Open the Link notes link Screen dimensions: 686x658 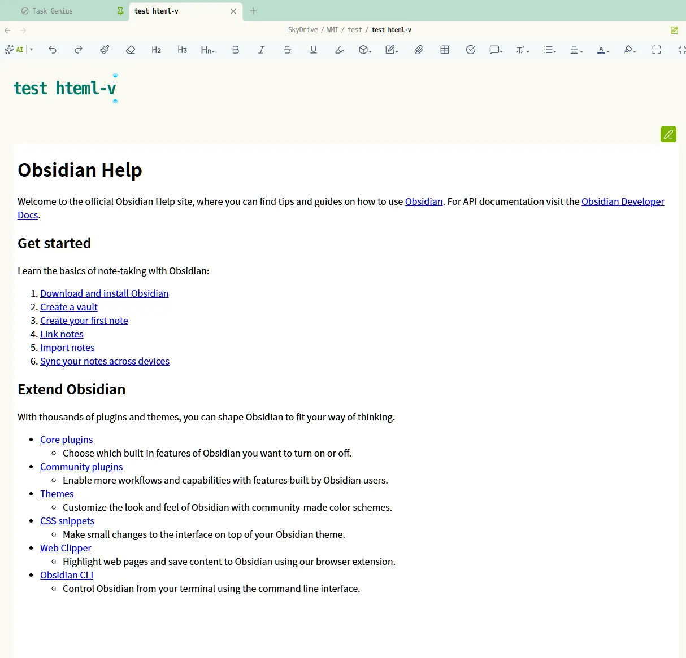62,334
